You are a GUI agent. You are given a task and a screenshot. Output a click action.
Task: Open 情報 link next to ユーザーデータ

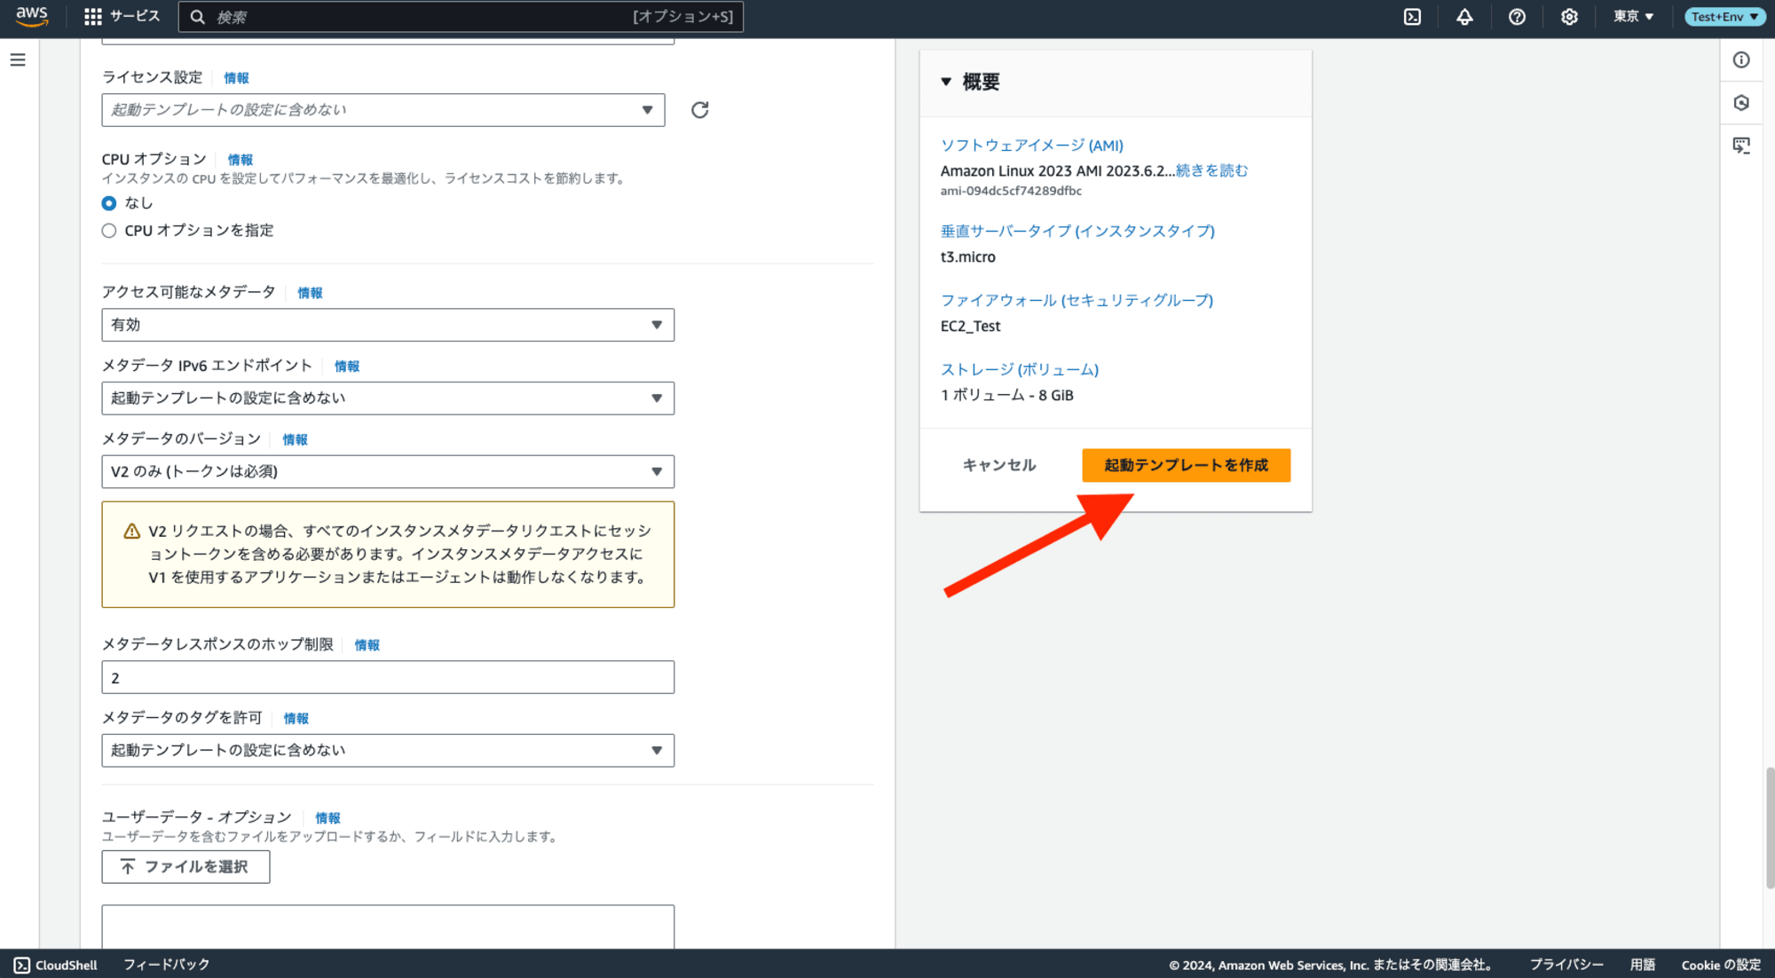327,818
